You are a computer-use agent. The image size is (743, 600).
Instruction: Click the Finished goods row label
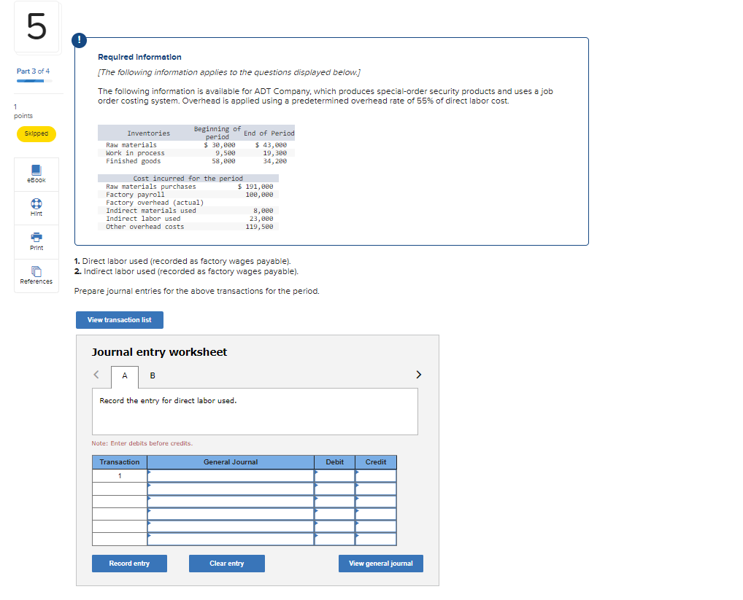click(x=133, y=161)
